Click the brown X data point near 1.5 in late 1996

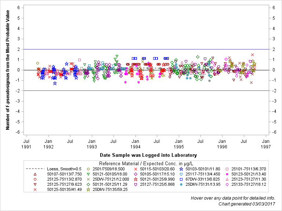252,55
